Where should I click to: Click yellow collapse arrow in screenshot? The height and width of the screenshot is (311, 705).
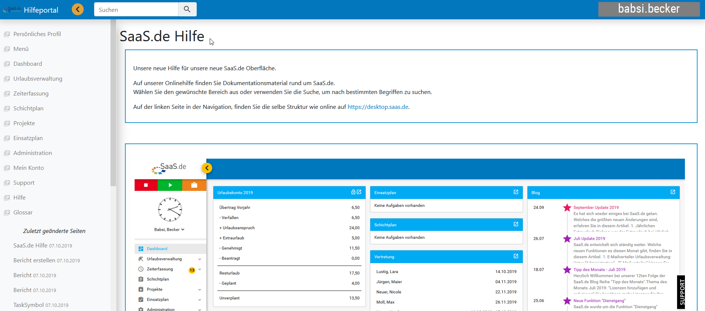[207, 168]
